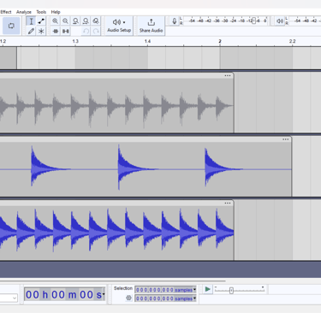Image resolution: width=321 pixels, height=313 pixels.
Task: Click the horizontal scrollbar above bottom toolbar
Action: (113, 281)
